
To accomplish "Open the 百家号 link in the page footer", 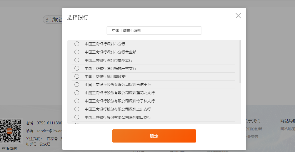I will coord(52,139).
